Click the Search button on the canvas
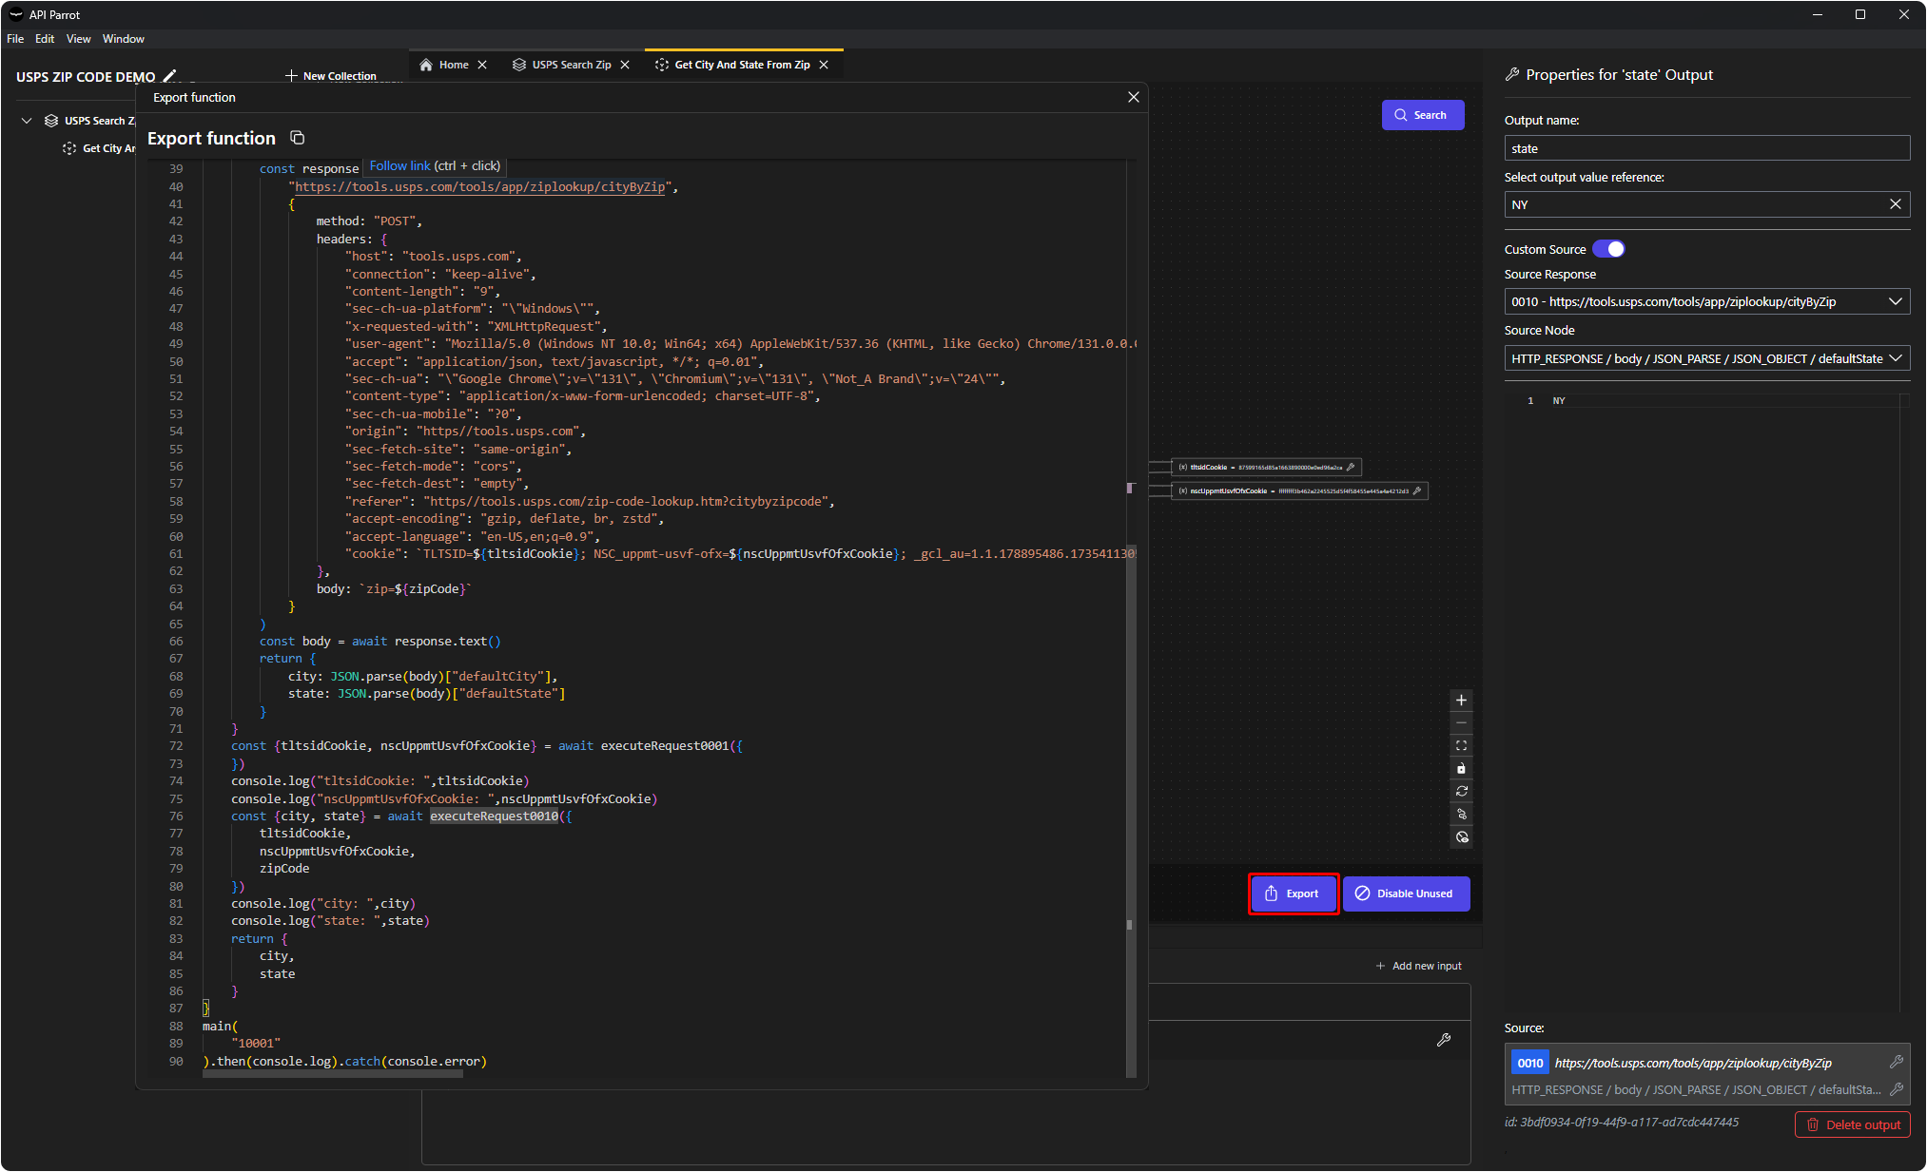The image size is (1927, 1172). [x=1422, y=115]
